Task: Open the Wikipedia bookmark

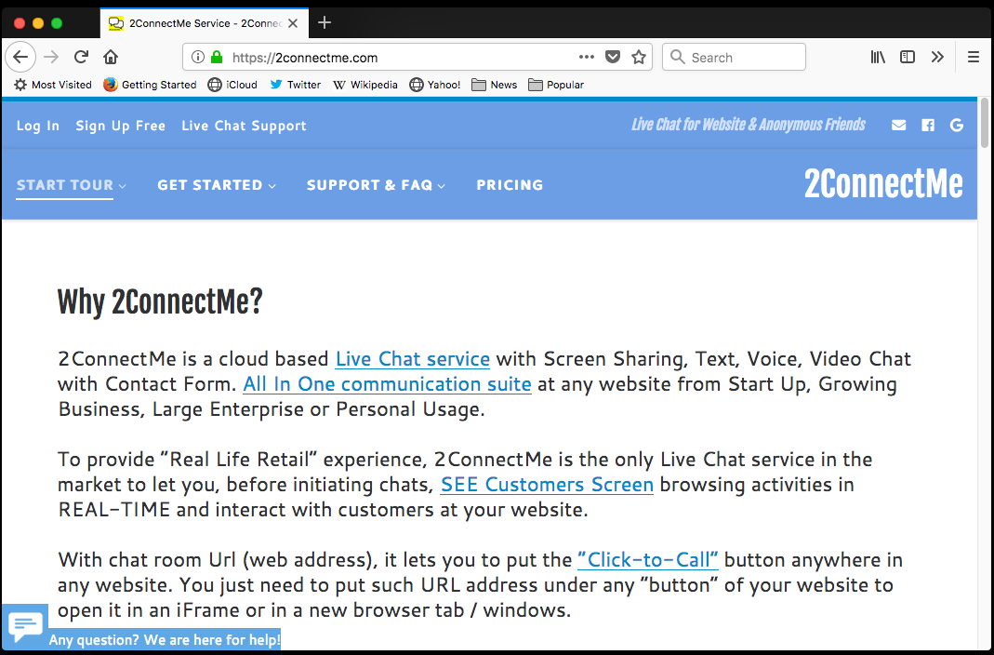Action: coord(365,85)
